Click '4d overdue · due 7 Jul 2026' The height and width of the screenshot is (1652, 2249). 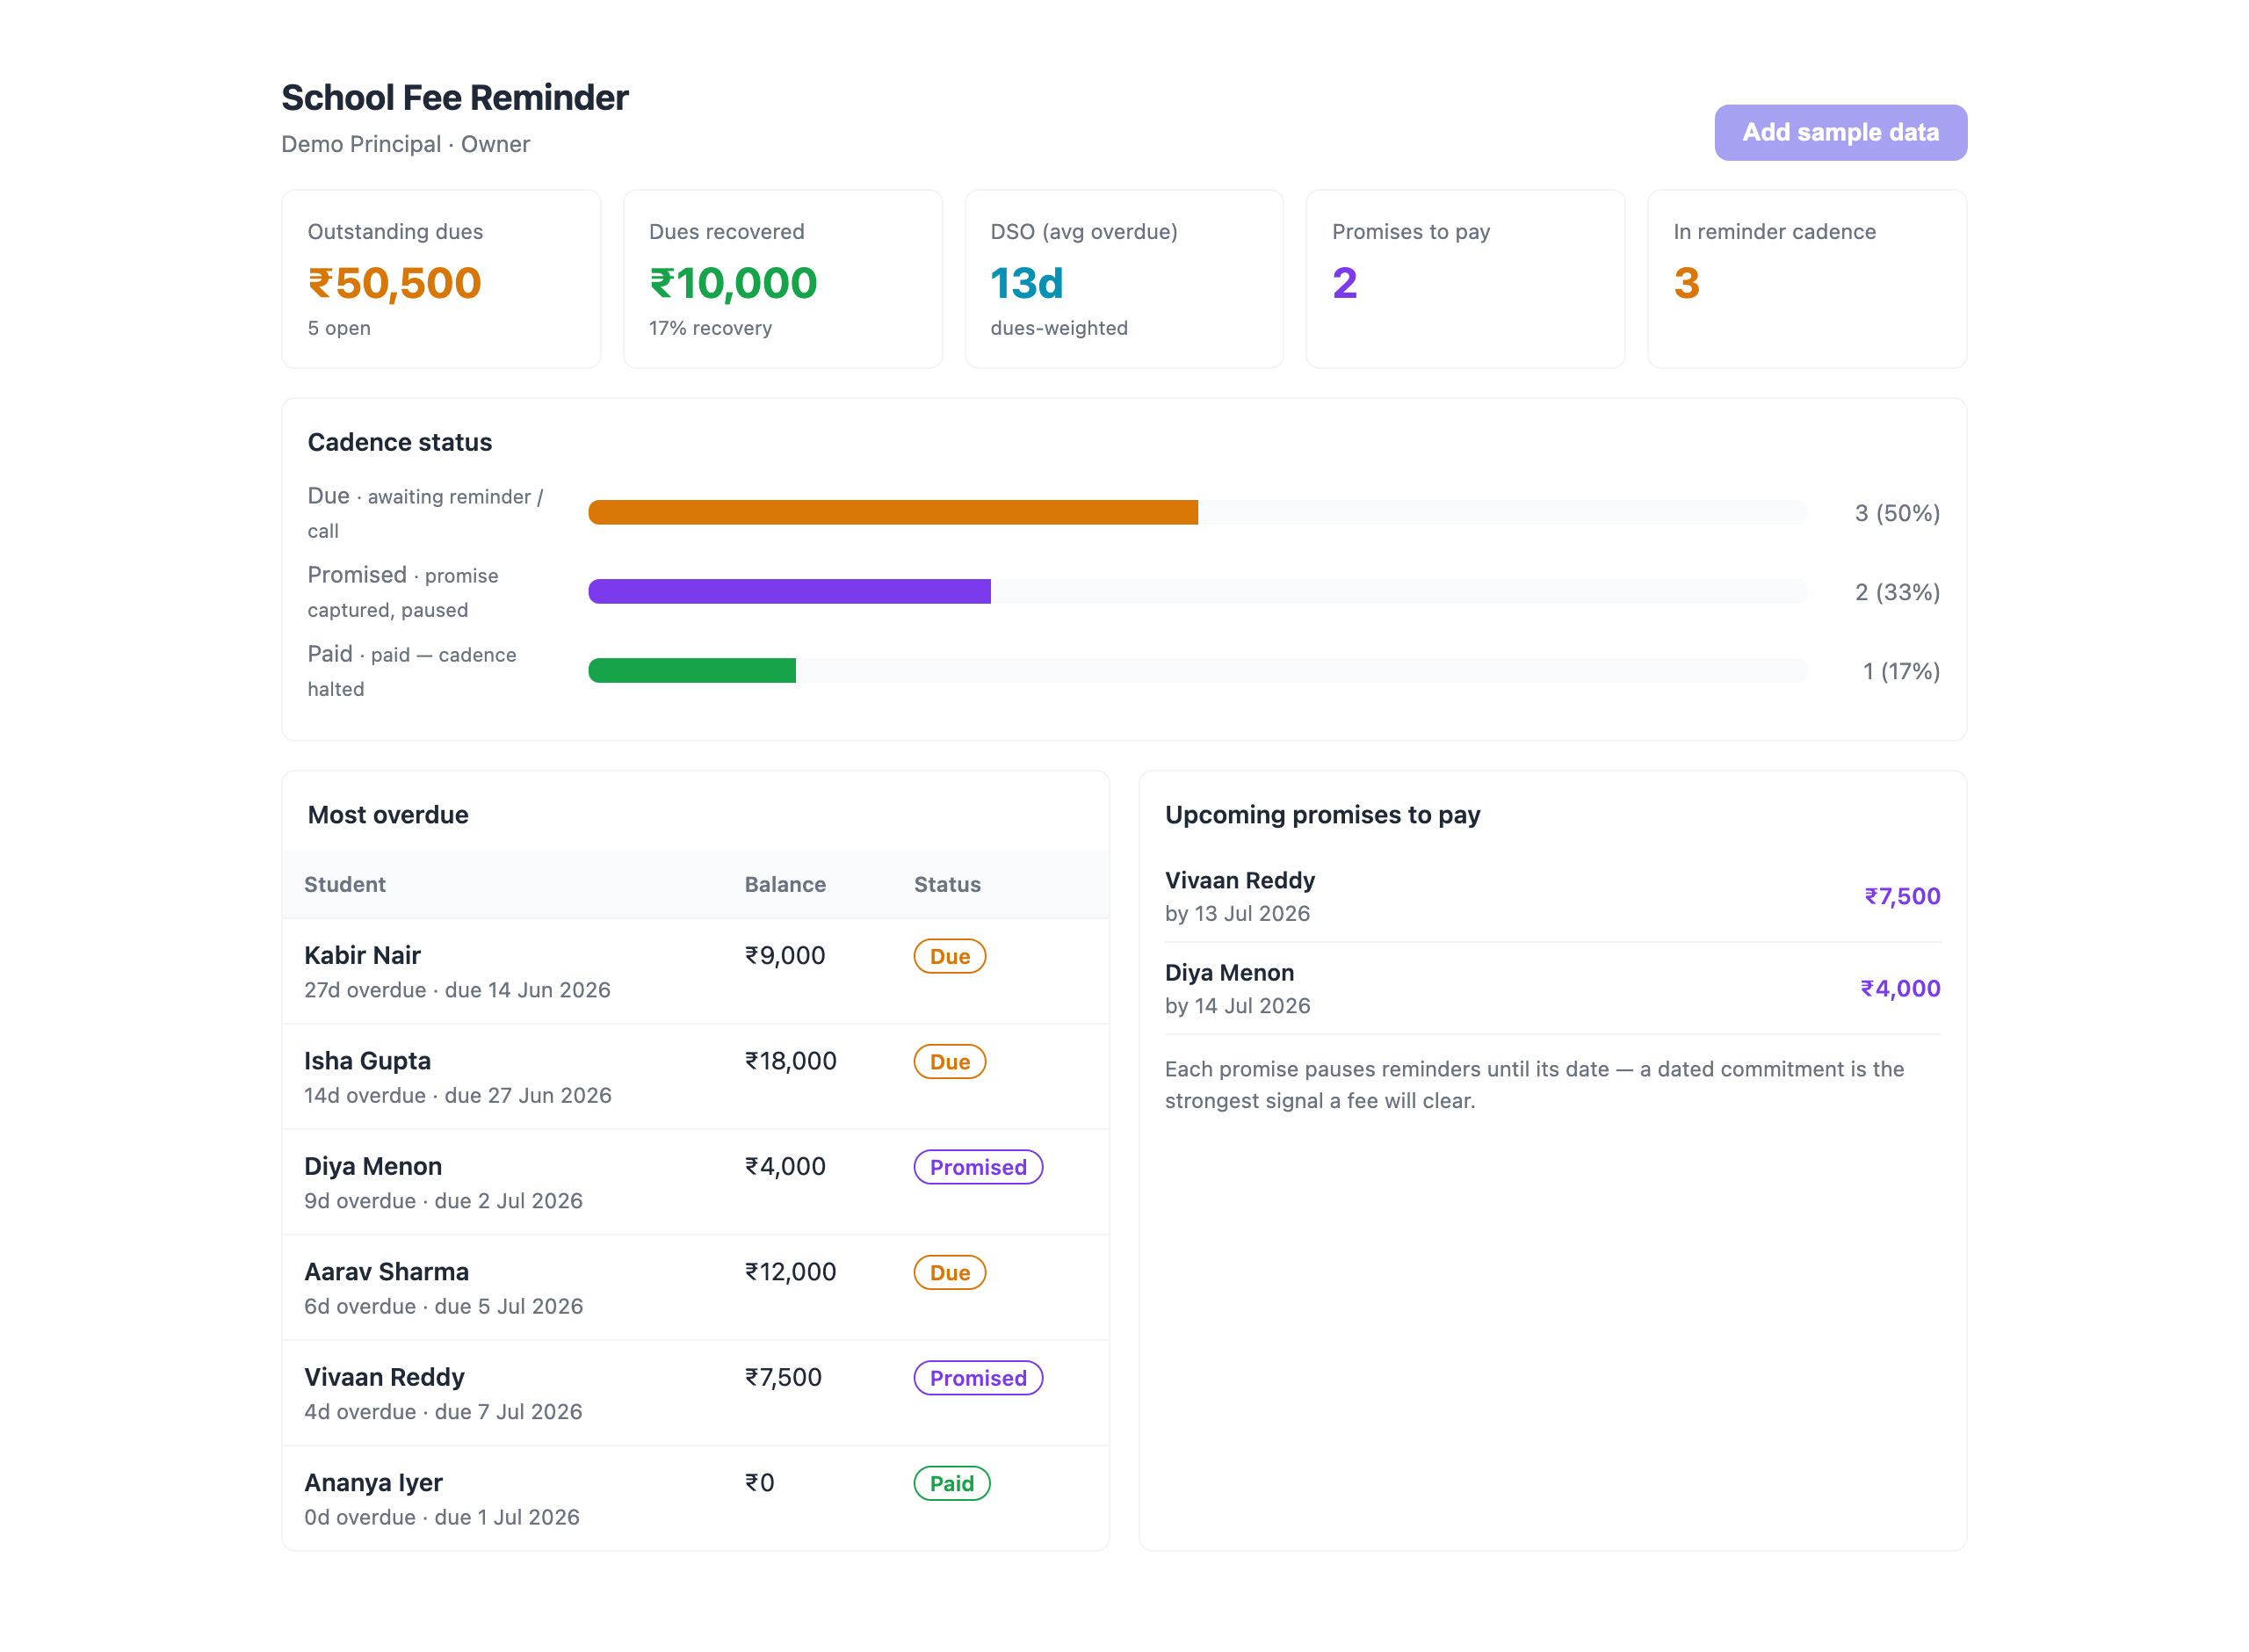click(x=443, y=1412)
